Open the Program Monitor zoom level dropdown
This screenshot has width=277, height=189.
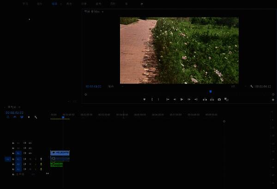(111, 86)
